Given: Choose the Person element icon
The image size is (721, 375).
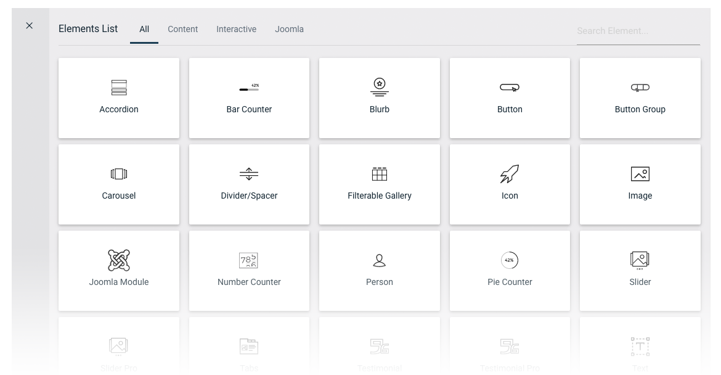Looking at the screenshot, I should click(380, 260).
